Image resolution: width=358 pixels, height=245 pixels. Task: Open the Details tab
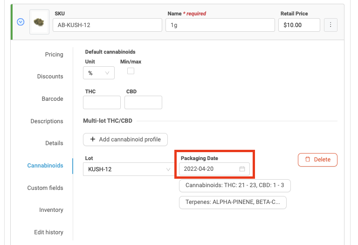point(54,143)
